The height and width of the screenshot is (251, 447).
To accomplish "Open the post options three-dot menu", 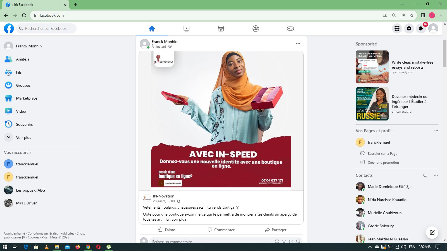I will (298, 44).
